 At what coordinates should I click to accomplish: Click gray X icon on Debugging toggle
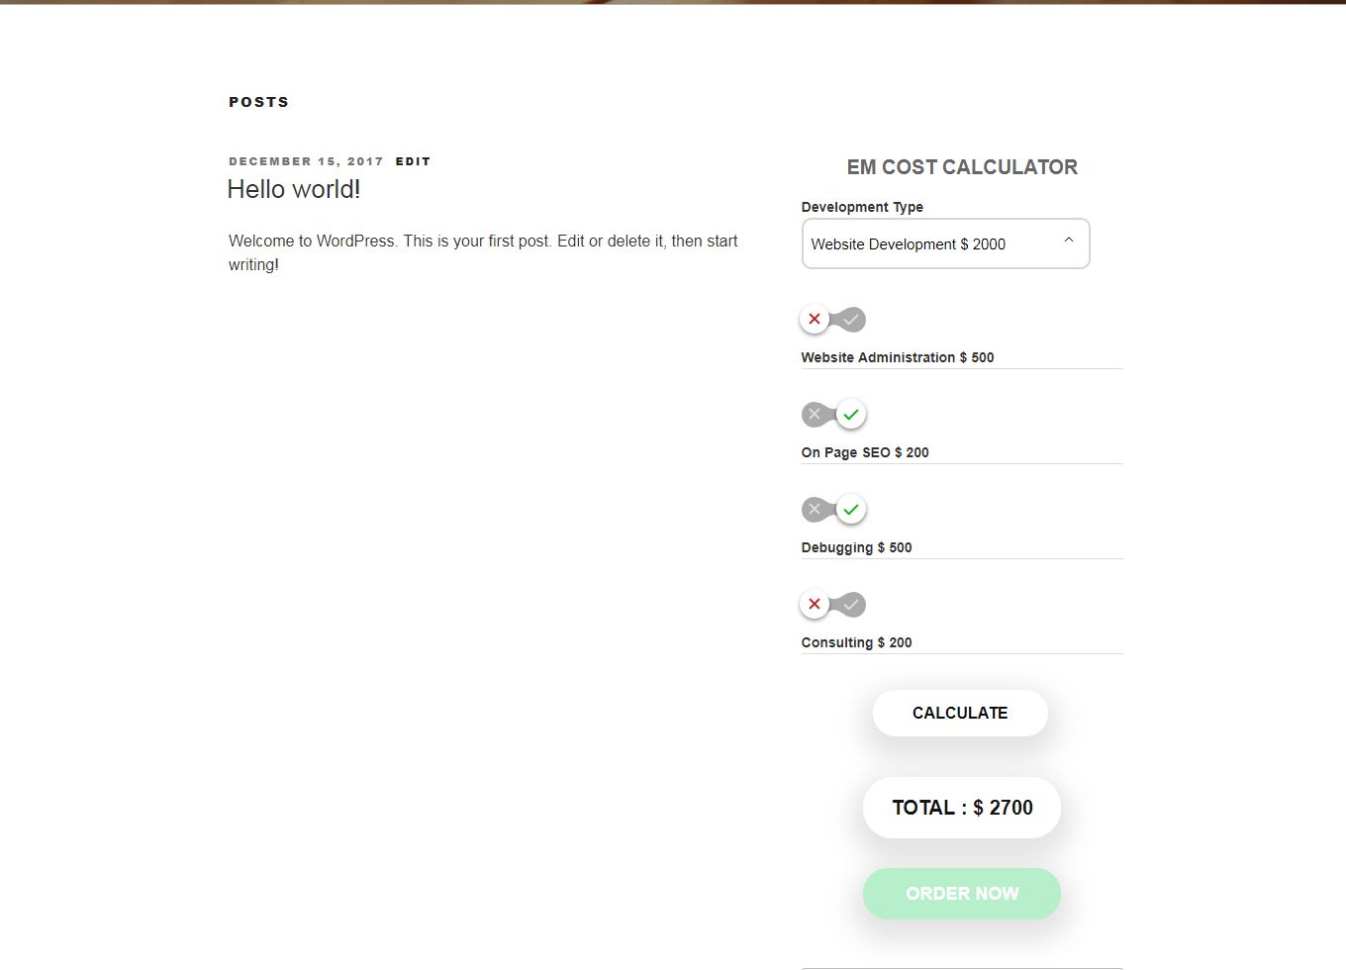click(x=815, y=509)
